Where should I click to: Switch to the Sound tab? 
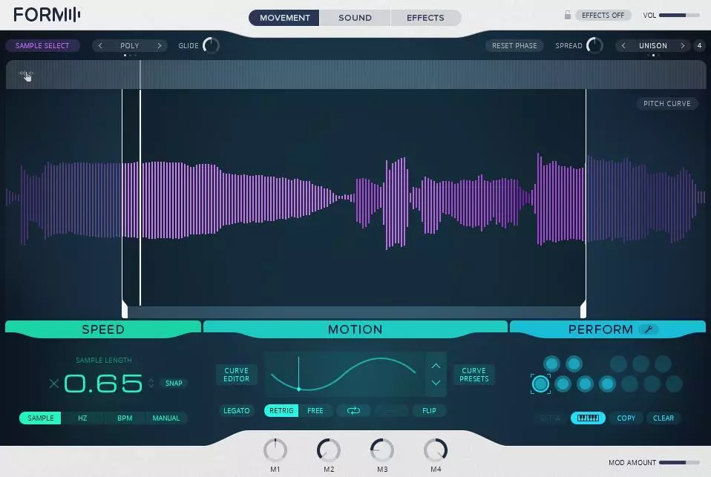[355, 17]
